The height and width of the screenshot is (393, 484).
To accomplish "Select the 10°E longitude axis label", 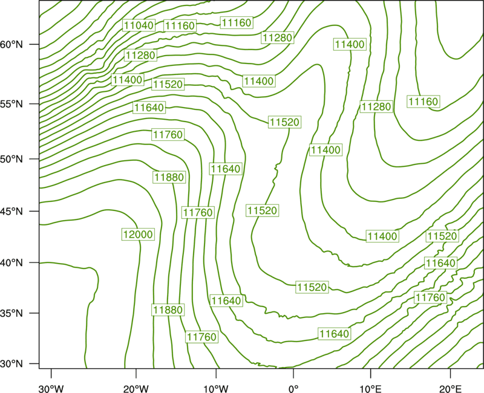I will tap(370, 389).
